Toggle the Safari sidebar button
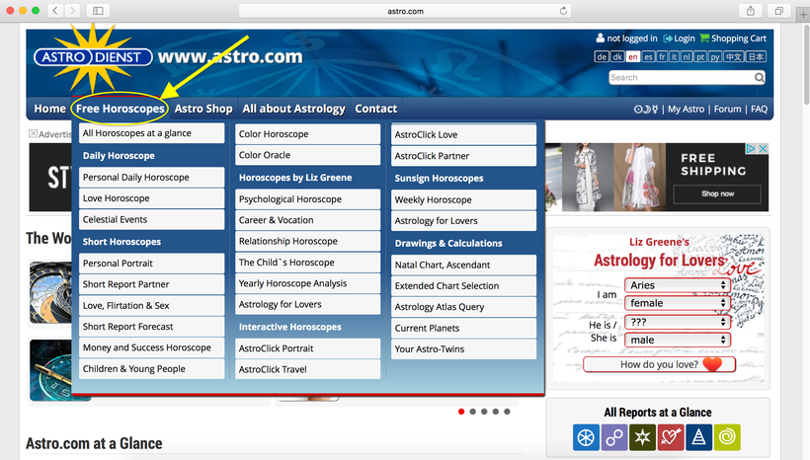 [x=98, y=10]
